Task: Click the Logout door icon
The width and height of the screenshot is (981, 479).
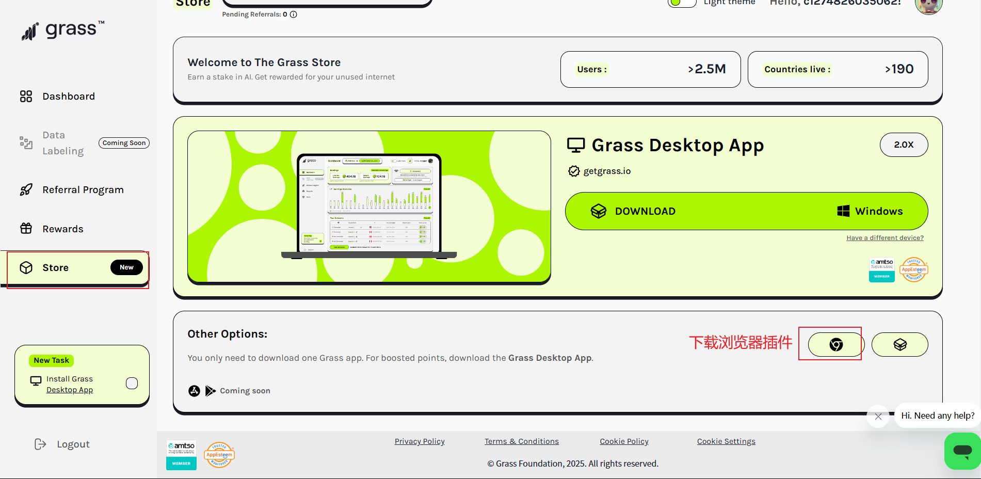Action: (x=40, y=444)
